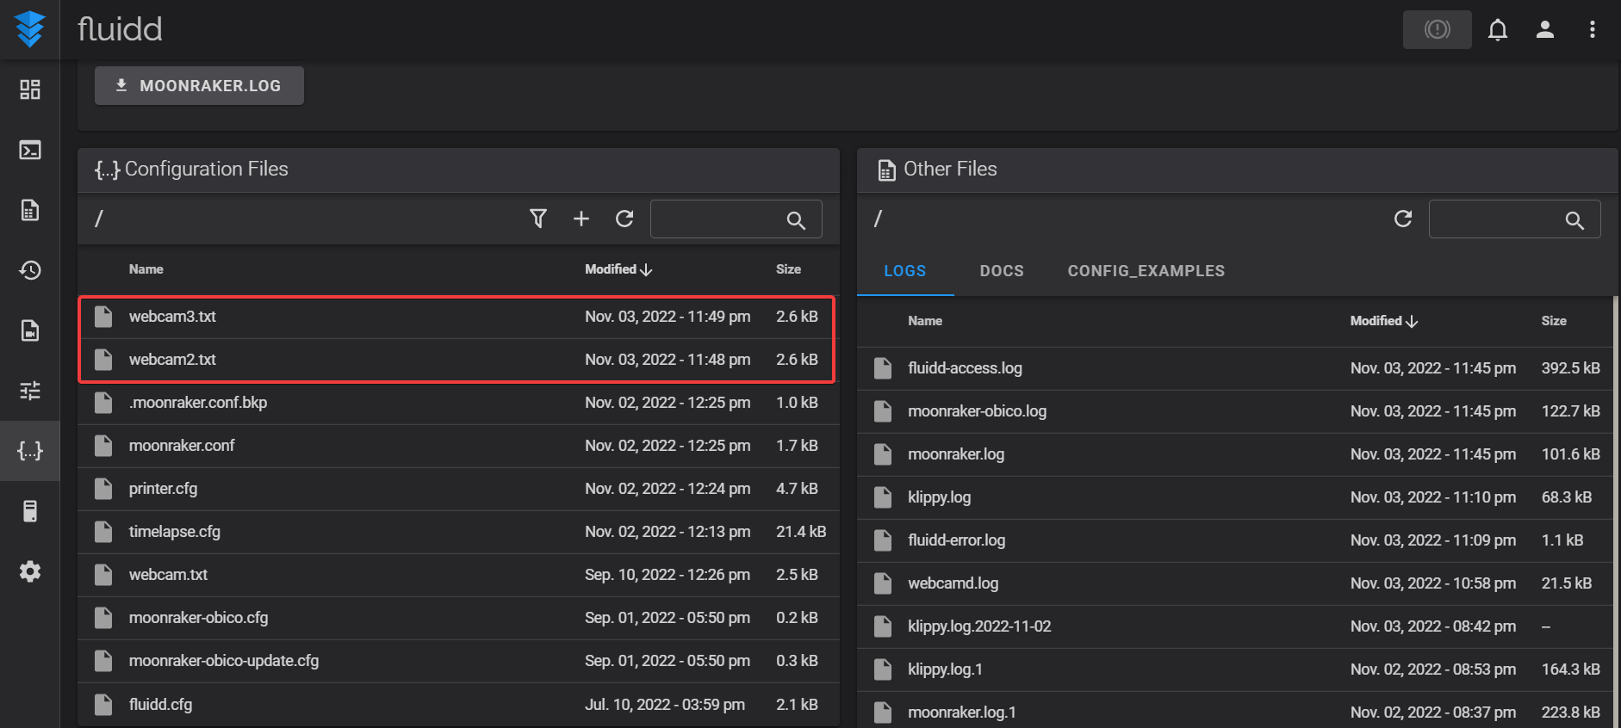Click file icon next to printer.cfg

tap(103, 489)
